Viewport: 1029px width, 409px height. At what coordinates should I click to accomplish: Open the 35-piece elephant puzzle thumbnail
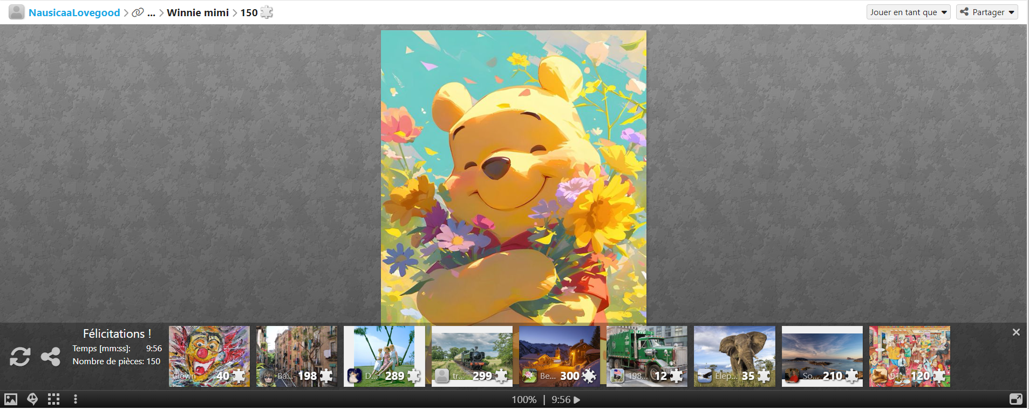[x=734, y=356]
